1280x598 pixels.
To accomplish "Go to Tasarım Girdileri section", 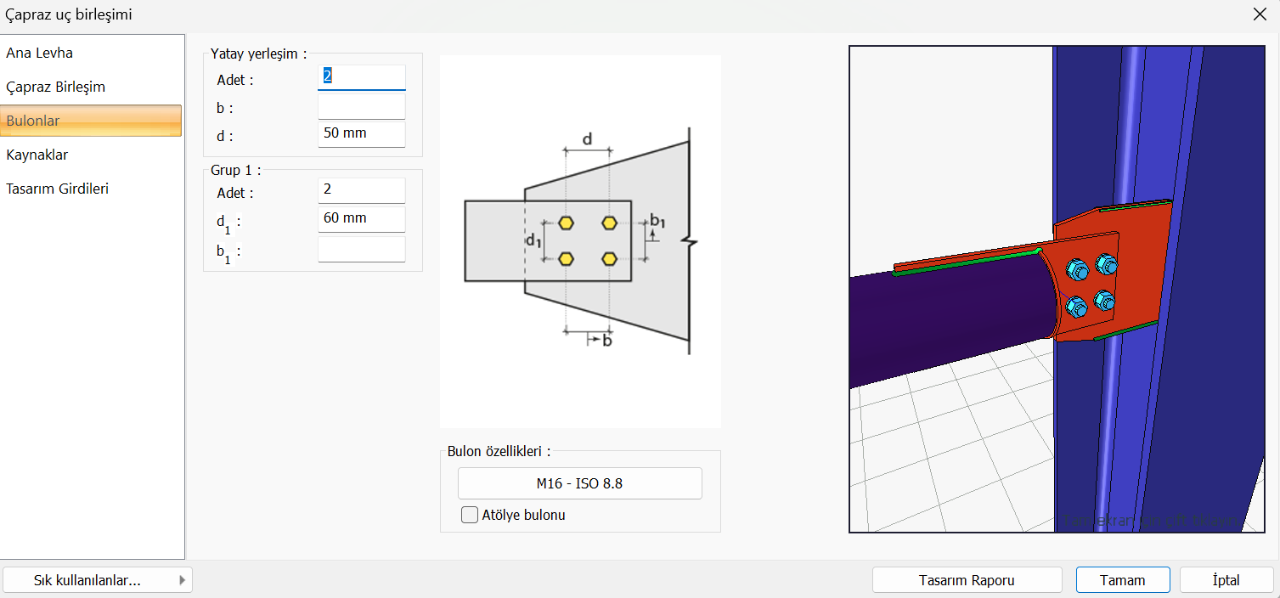I will click(58, 189).
